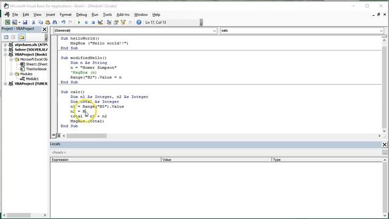
Task: Select the Solver (SOLVER.XLAM) project
Action: tap(31, 50)
